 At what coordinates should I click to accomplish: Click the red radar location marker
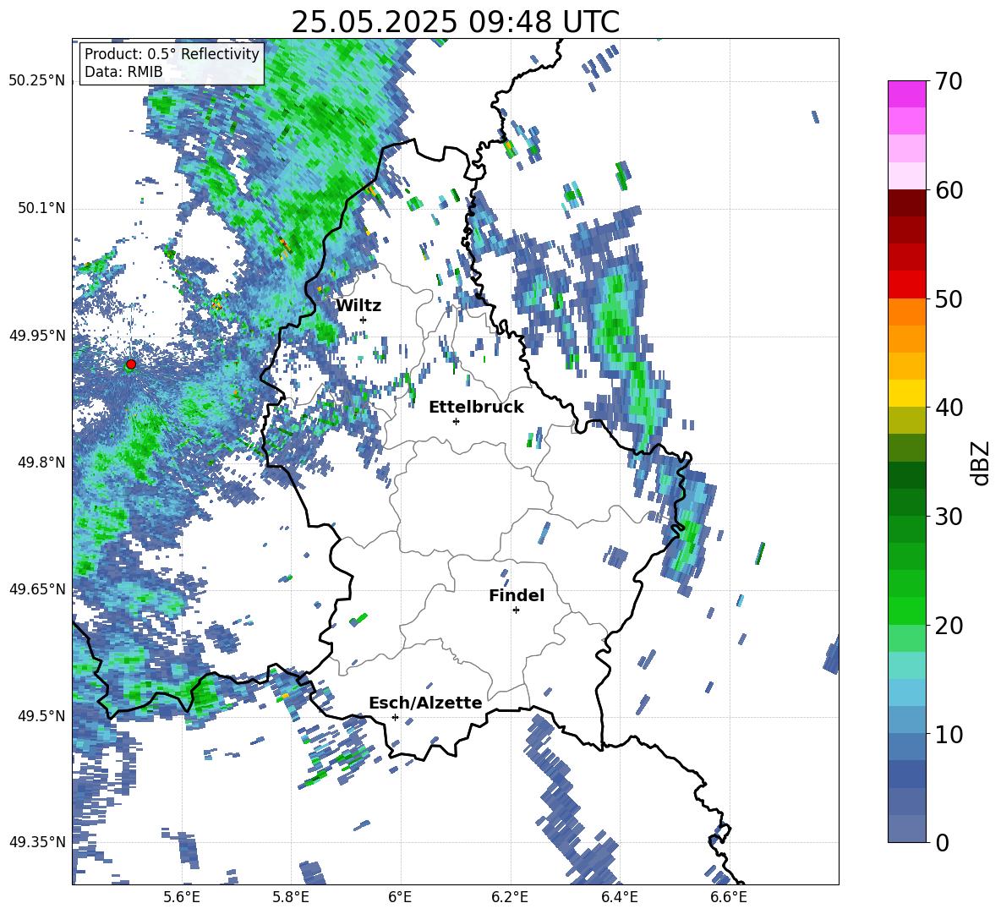pos(131,364)
